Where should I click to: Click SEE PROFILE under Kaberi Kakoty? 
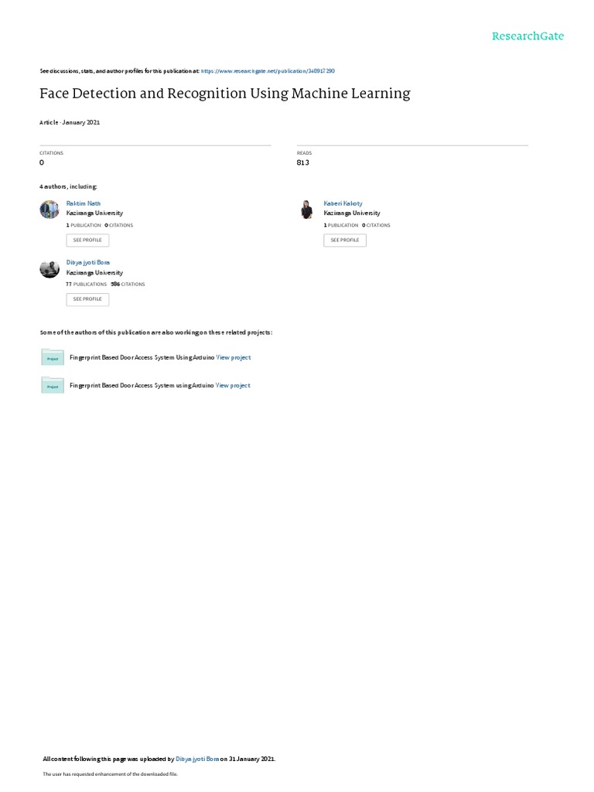[x=345, y=241]
